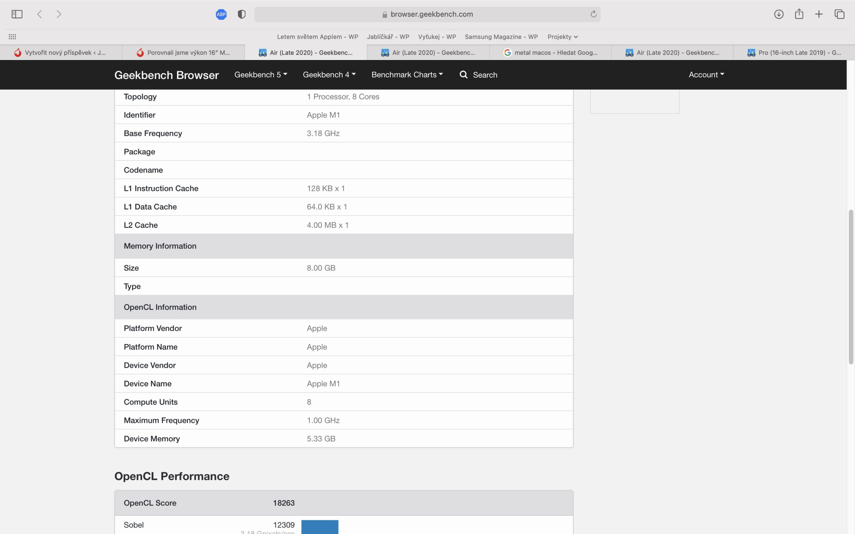This screenshot has height=534, width=855.
Task: Switch to Porovnali jsme výkon 16″ tab
Action: [183, 52]
